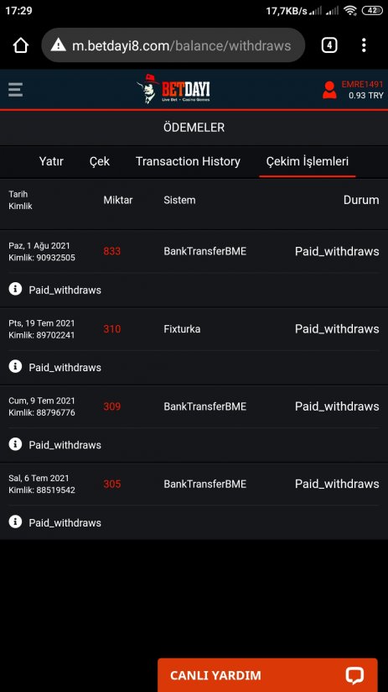Tap the info icon under the 310 Fixturka withdrawal
388x692 pixels.
click(x=15, y=367)
